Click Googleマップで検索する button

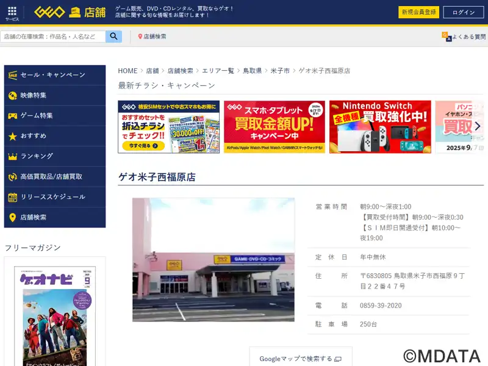[x=301, y=359]
